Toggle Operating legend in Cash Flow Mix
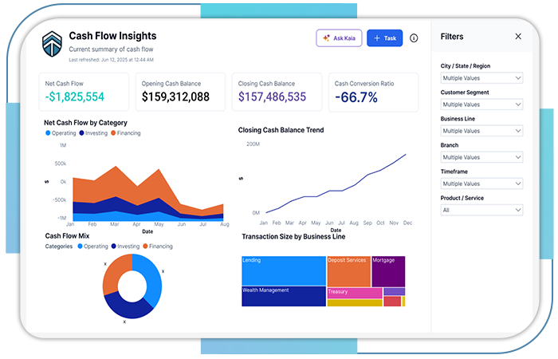Viewport: 558px width, 359px height. (x=93, y=246)
